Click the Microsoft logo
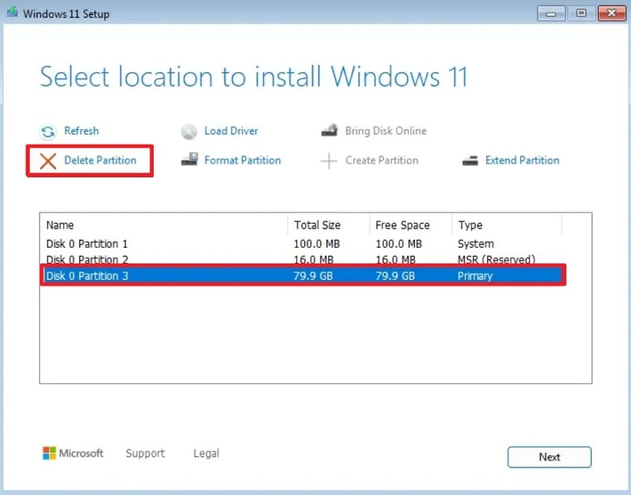Screen dimensions: 631x495 (73, 453)
